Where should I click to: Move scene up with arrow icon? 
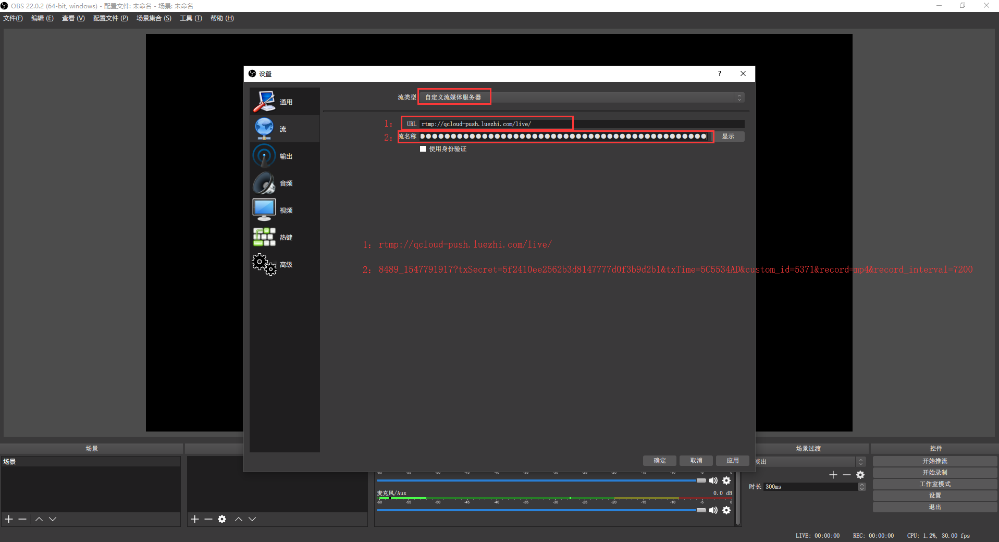pos(39,519)
